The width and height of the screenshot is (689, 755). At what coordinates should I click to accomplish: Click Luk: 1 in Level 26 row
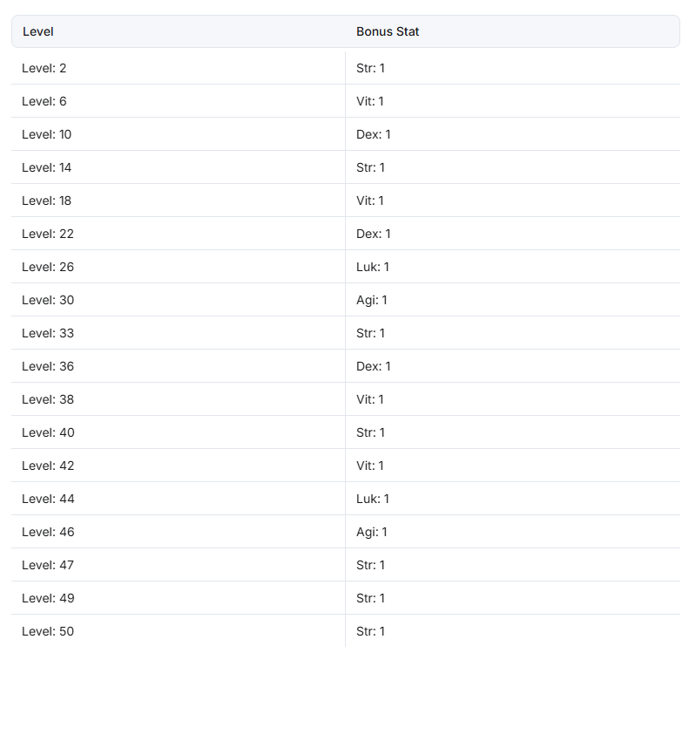pyautogui.click(x=373, y=268)
